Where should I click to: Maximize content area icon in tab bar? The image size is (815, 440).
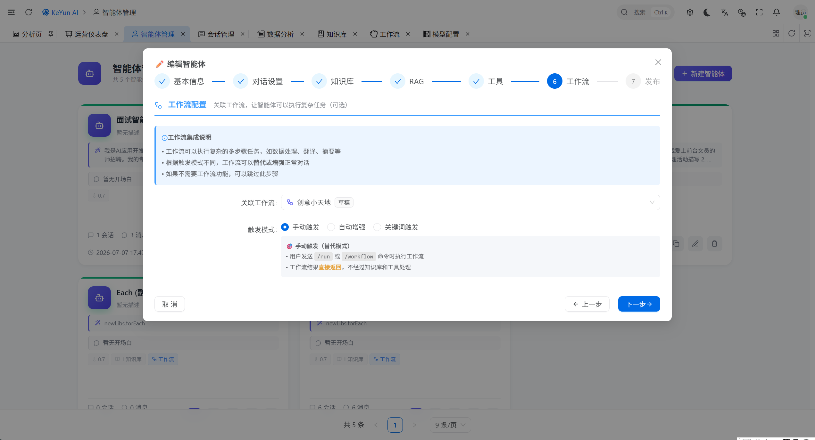(x=807, y=34)
